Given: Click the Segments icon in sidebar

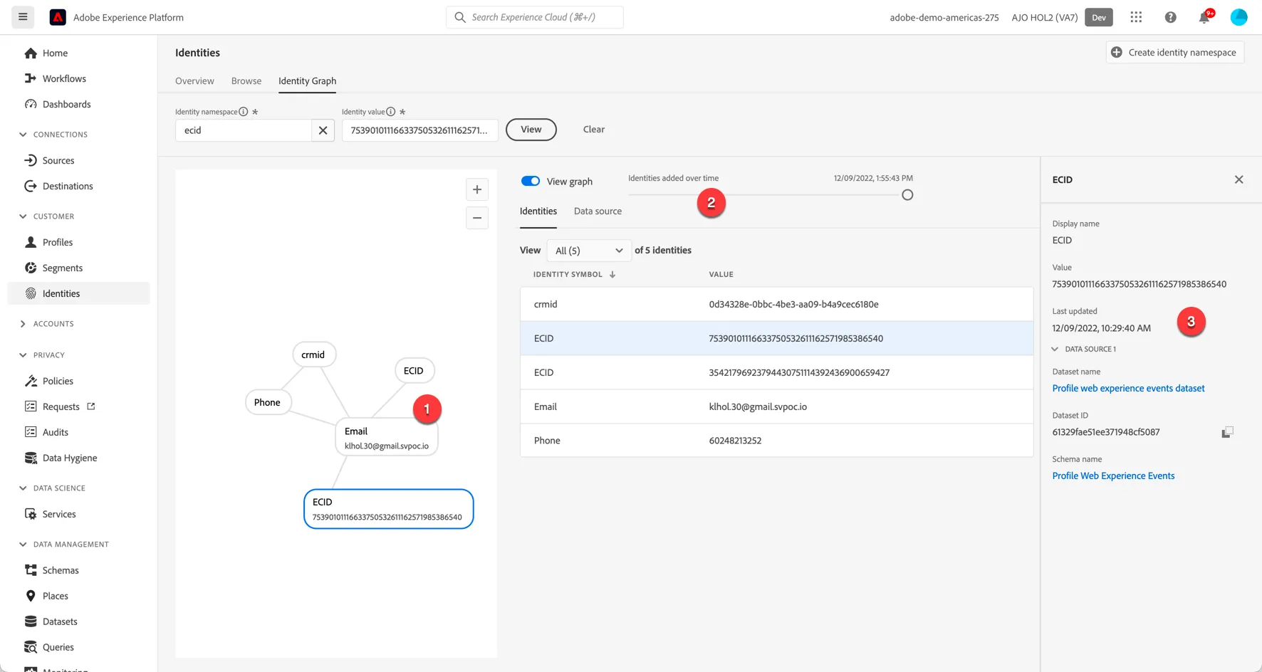Looking at the screenshot, I should [31, 268].
